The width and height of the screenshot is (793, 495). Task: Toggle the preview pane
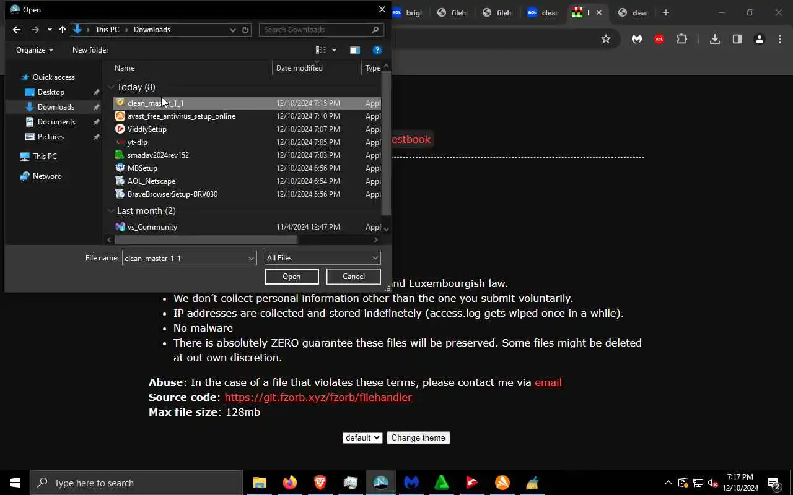(x=355, y=50)
